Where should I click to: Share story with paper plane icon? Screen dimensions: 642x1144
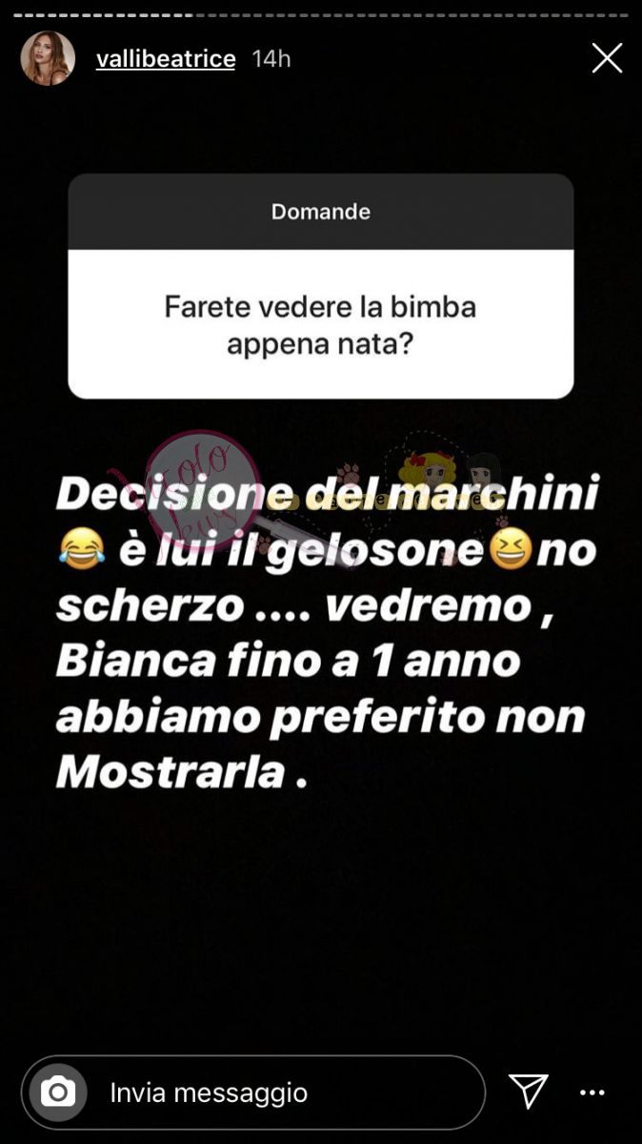click(x=528, y=1091)
